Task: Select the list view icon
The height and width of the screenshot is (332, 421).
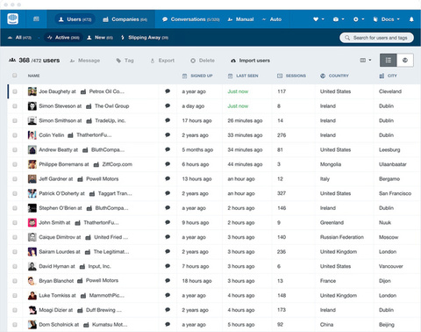Action: pos(389,61)
